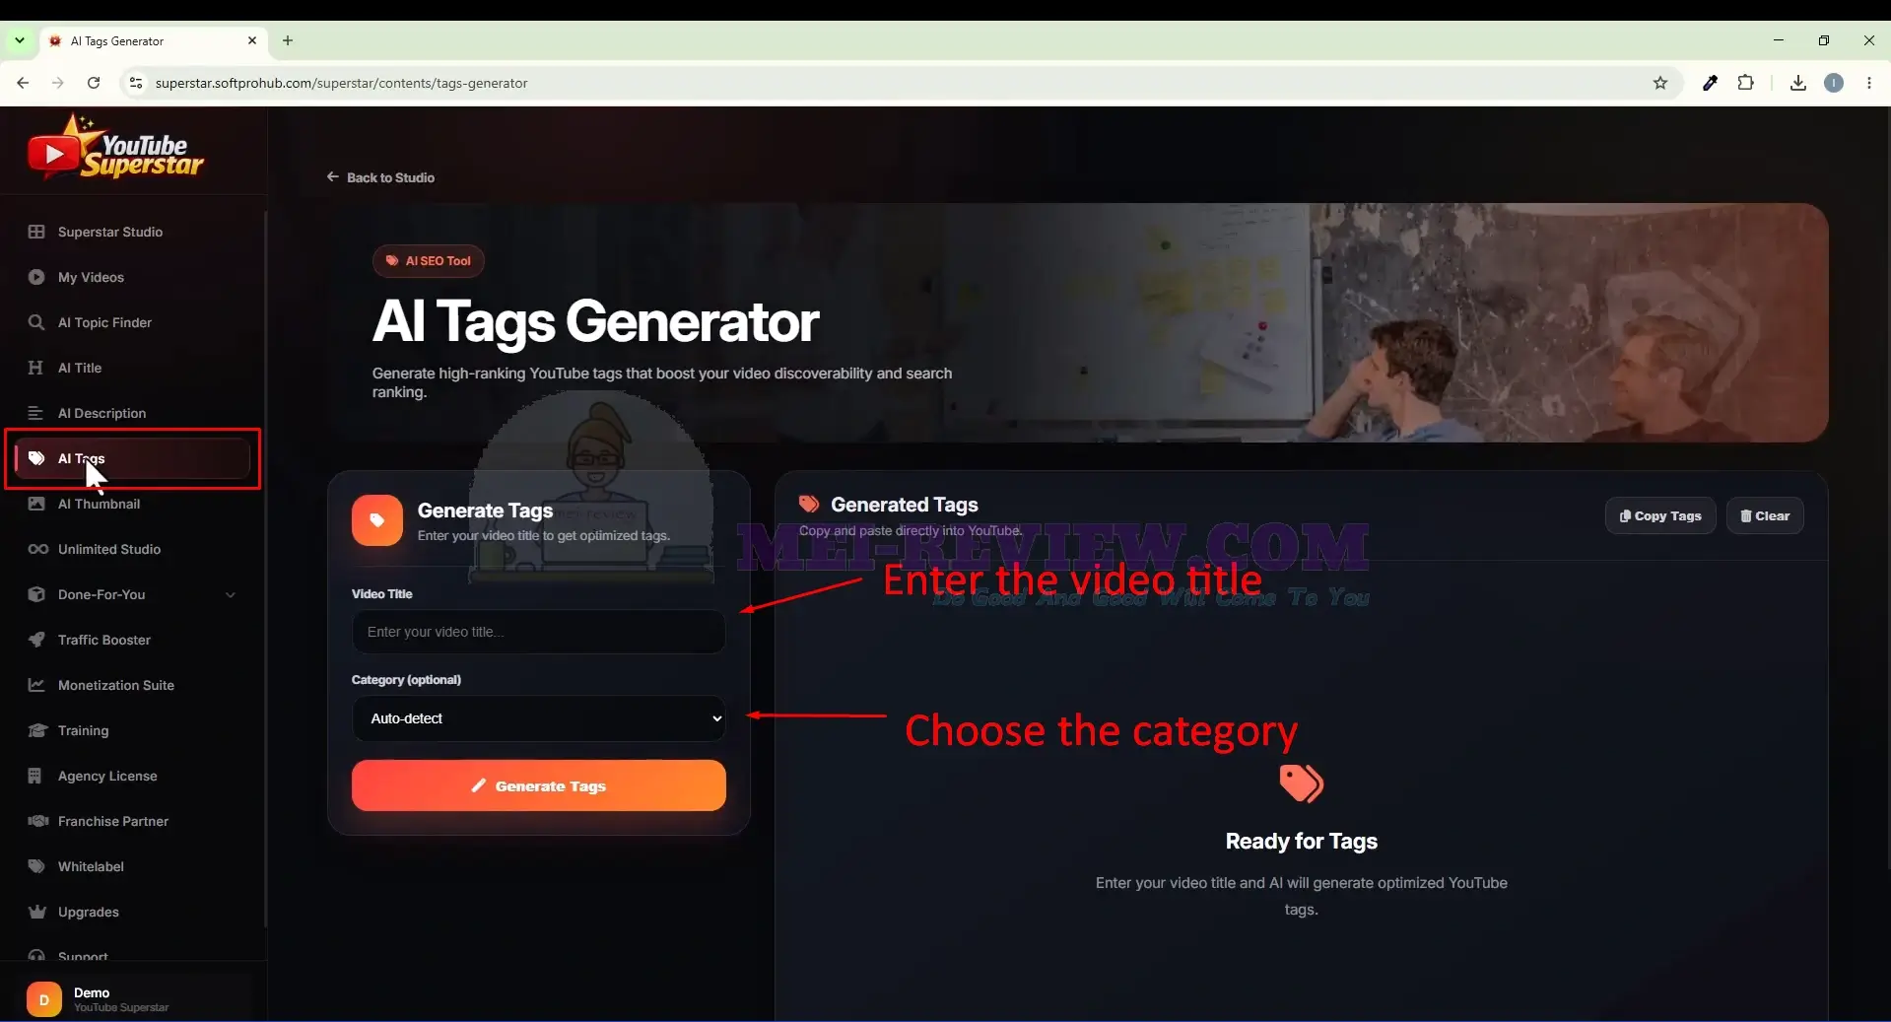Click the AI Thumbnail image icon

pos(36,504)
